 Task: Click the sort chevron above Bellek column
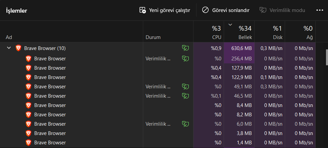click(230, 24)
